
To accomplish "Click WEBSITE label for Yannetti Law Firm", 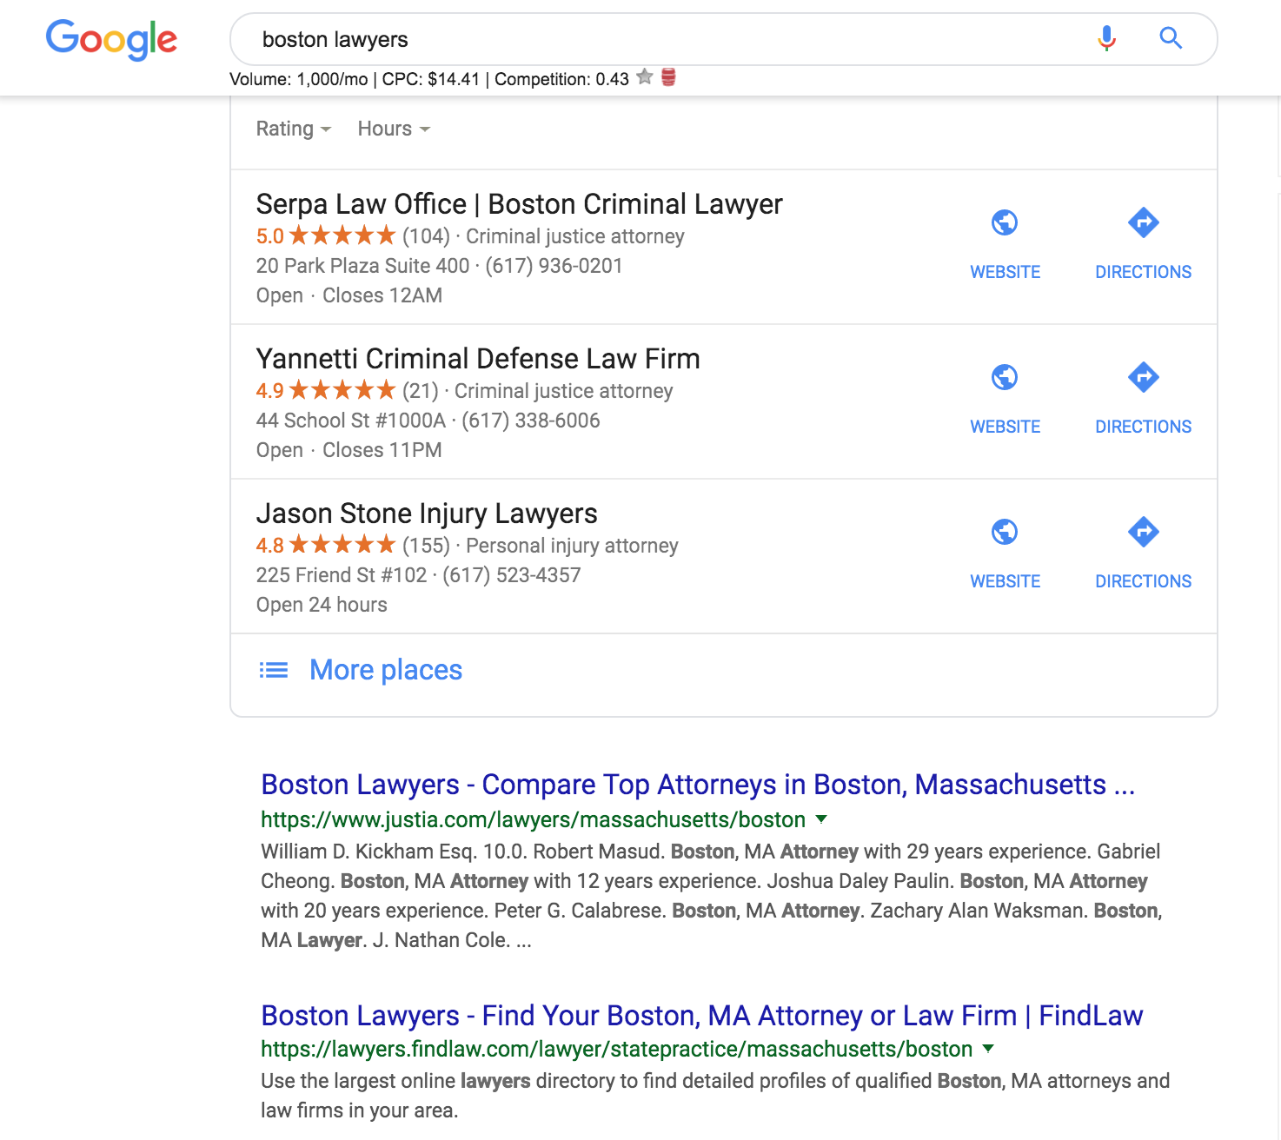I will click(x=1005, y=427).
